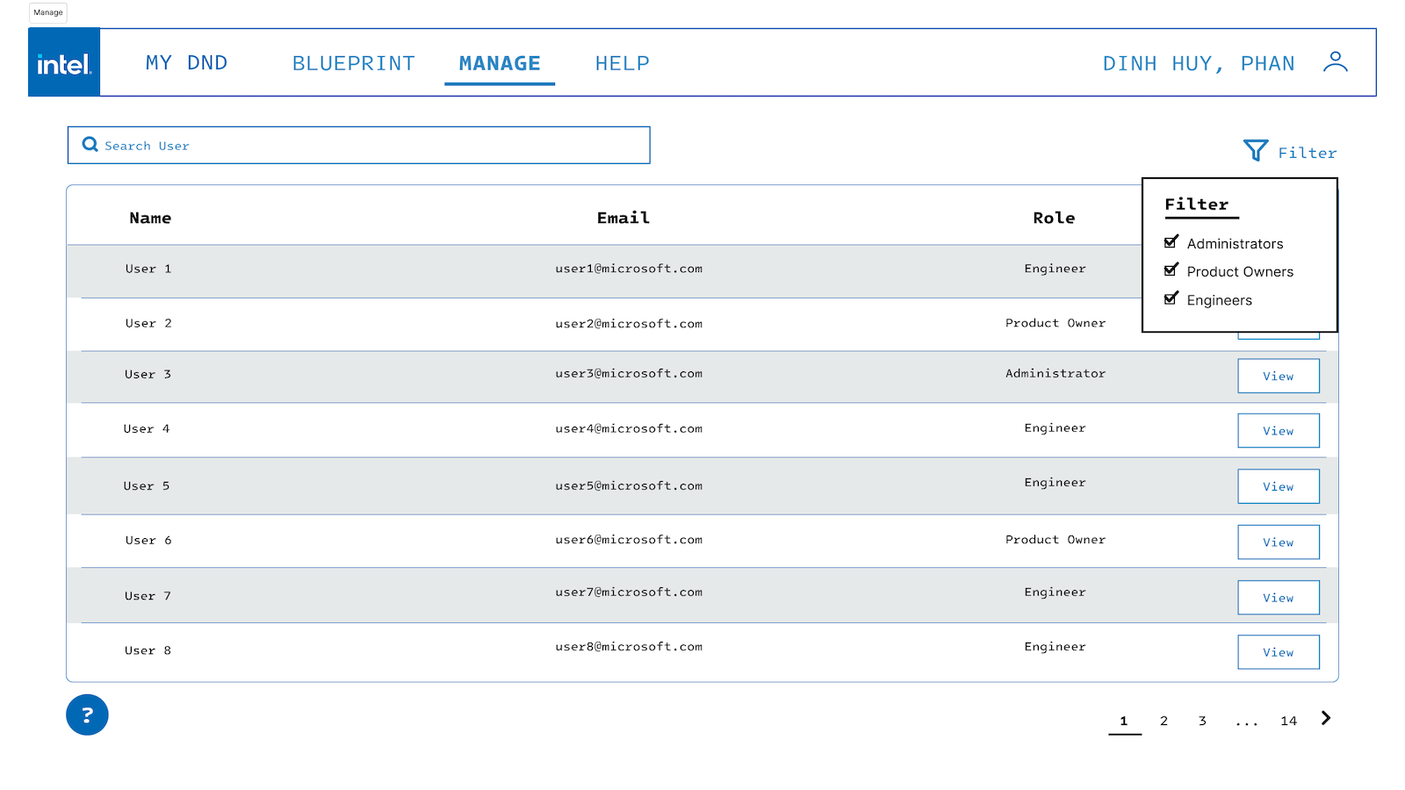Go to next page using arrow
Viewport: 1405px width, 790px height.
point(1326,719)
